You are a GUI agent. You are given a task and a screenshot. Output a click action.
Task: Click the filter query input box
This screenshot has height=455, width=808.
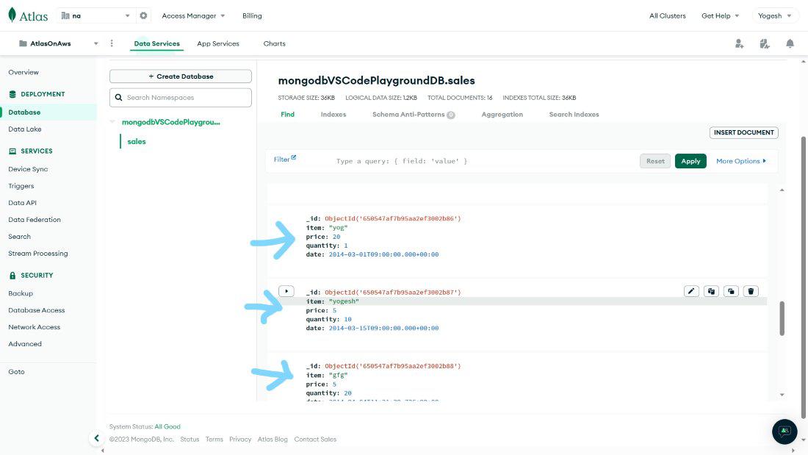(484, 162)
